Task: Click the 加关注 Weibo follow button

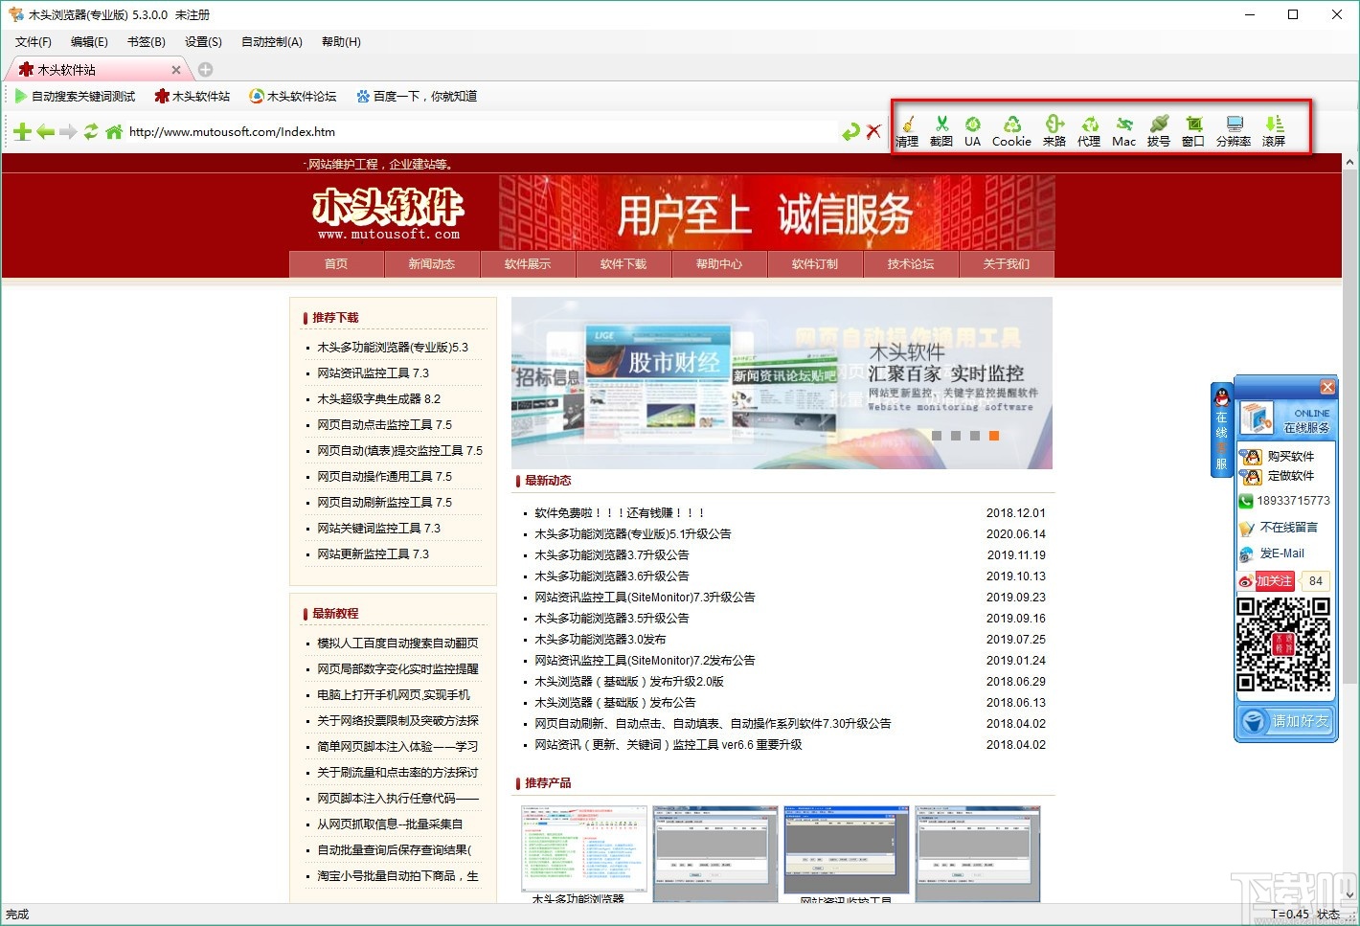Action: click(1266, 581)
